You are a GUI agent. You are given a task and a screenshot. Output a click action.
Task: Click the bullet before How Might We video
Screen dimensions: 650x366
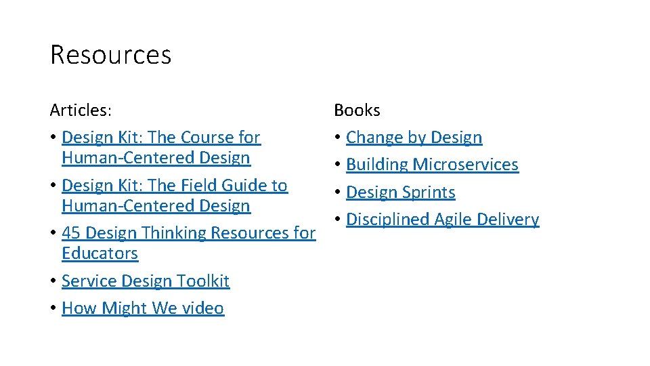coord(53,309)
